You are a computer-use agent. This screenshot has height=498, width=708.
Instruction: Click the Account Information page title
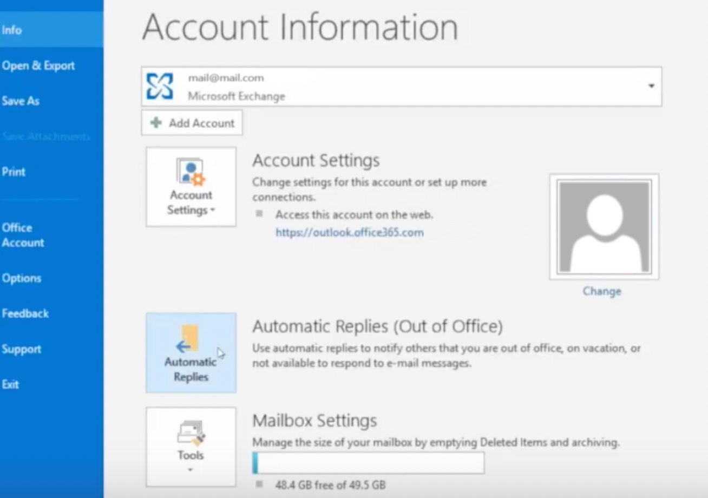point(300,27)
